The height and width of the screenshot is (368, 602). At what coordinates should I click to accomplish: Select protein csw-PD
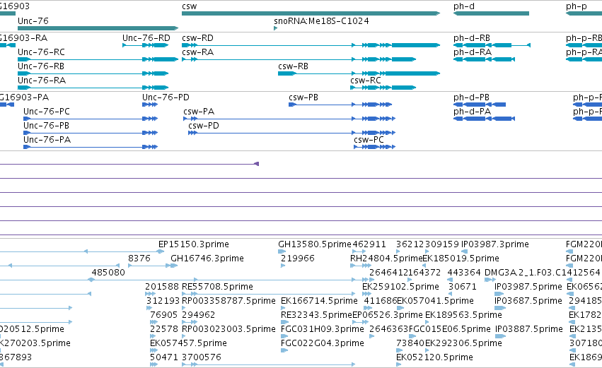(x=291, y=133)
